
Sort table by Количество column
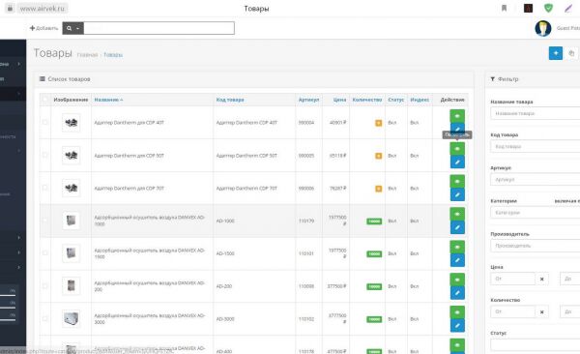pos(367,100)
